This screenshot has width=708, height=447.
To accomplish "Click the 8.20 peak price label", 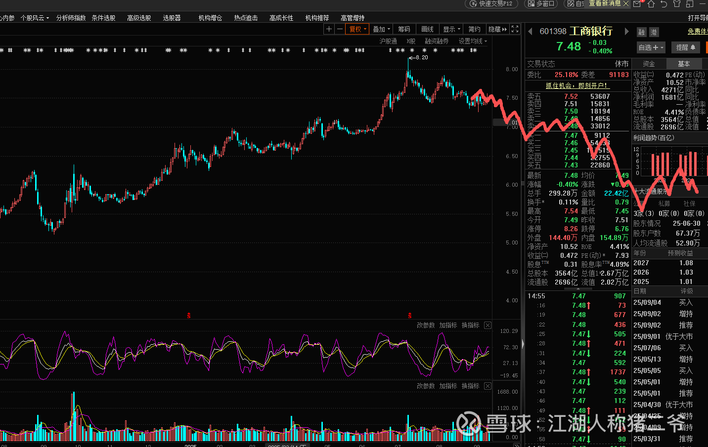I will tap(422, 57).
